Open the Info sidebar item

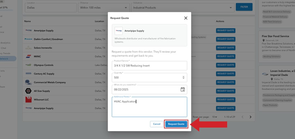point(3,71)
